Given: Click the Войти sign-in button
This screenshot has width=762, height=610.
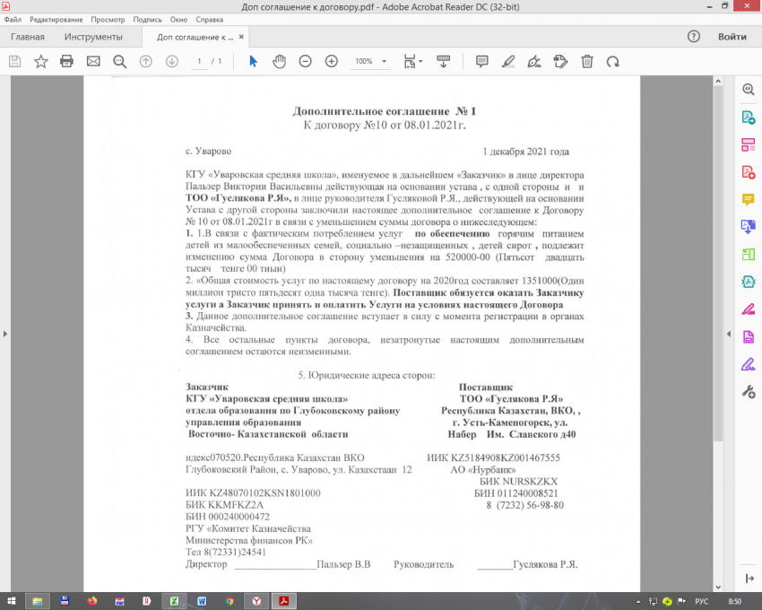Looking at the screenshot, I should pos(732,37).
